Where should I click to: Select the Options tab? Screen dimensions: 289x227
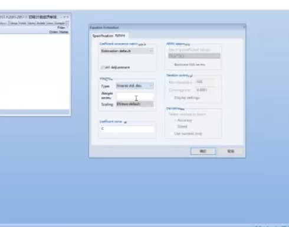120,35
